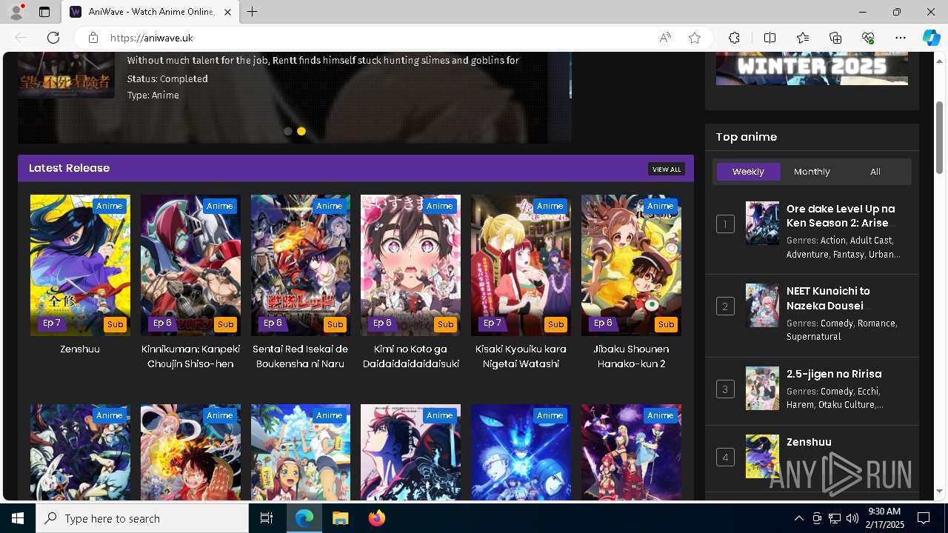Click Jibaku Shounen Hanako-kun 2 title
948x533 pixels.
click(631, 356)
